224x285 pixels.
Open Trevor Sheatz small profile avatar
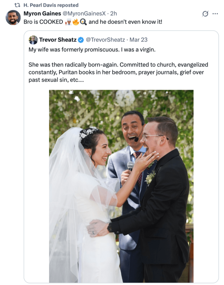[33, 40]
